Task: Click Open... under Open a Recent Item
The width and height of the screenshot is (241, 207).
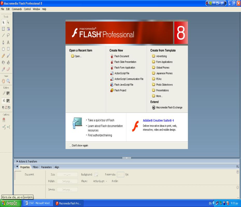Action: pos(76,56)
